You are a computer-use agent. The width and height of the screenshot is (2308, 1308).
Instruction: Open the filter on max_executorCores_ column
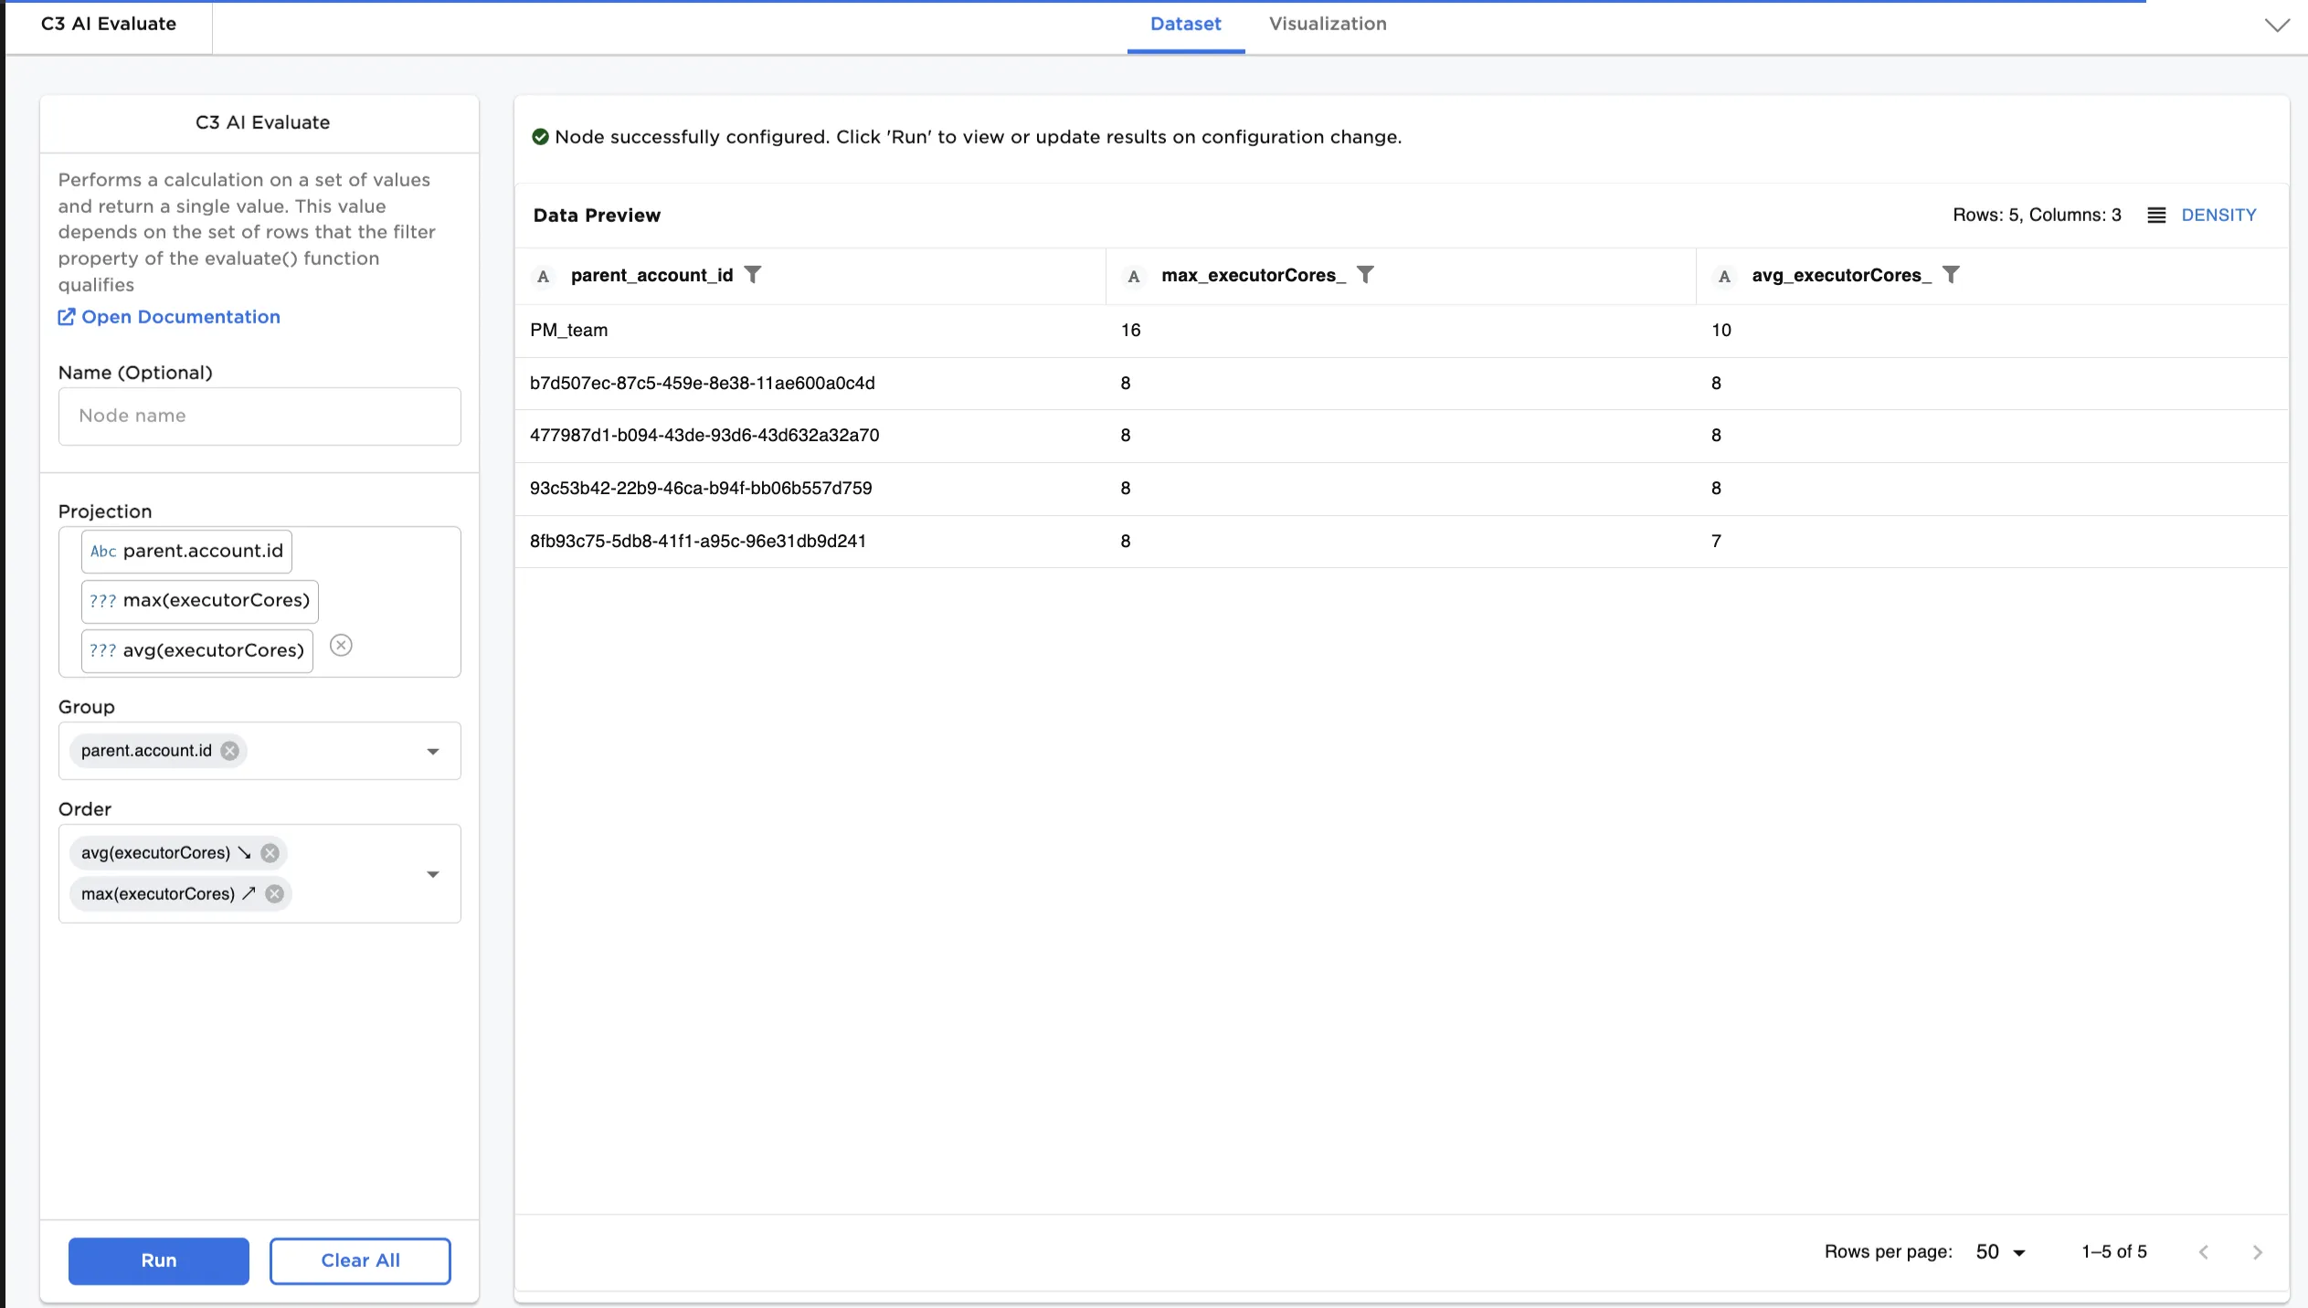[1365, 274]
